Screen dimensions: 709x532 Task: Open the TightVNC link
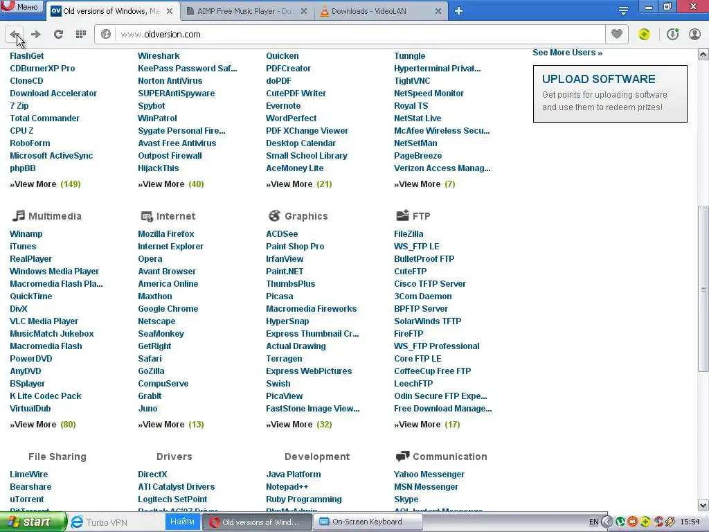412,81
